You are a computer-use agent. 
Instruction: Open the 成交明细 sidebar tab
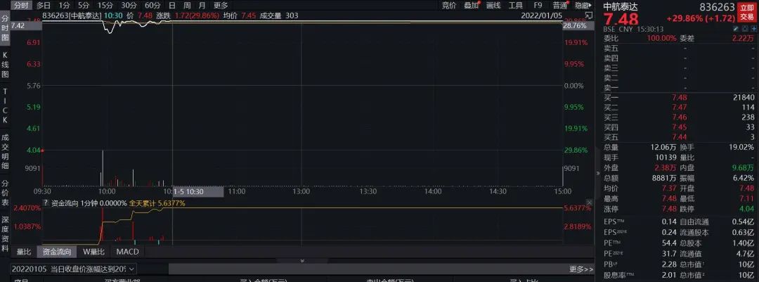click(x=5, y=152)
